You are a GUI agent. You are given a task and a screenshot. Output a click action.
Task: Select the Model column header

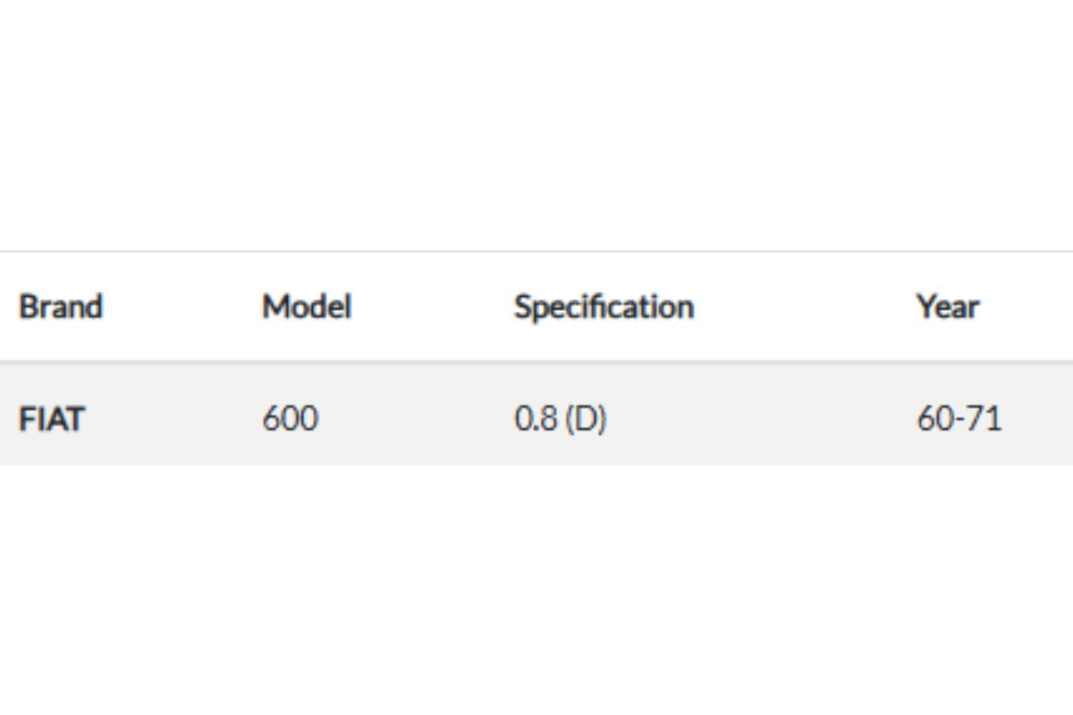pyautogui.click(x=306, y=307)
